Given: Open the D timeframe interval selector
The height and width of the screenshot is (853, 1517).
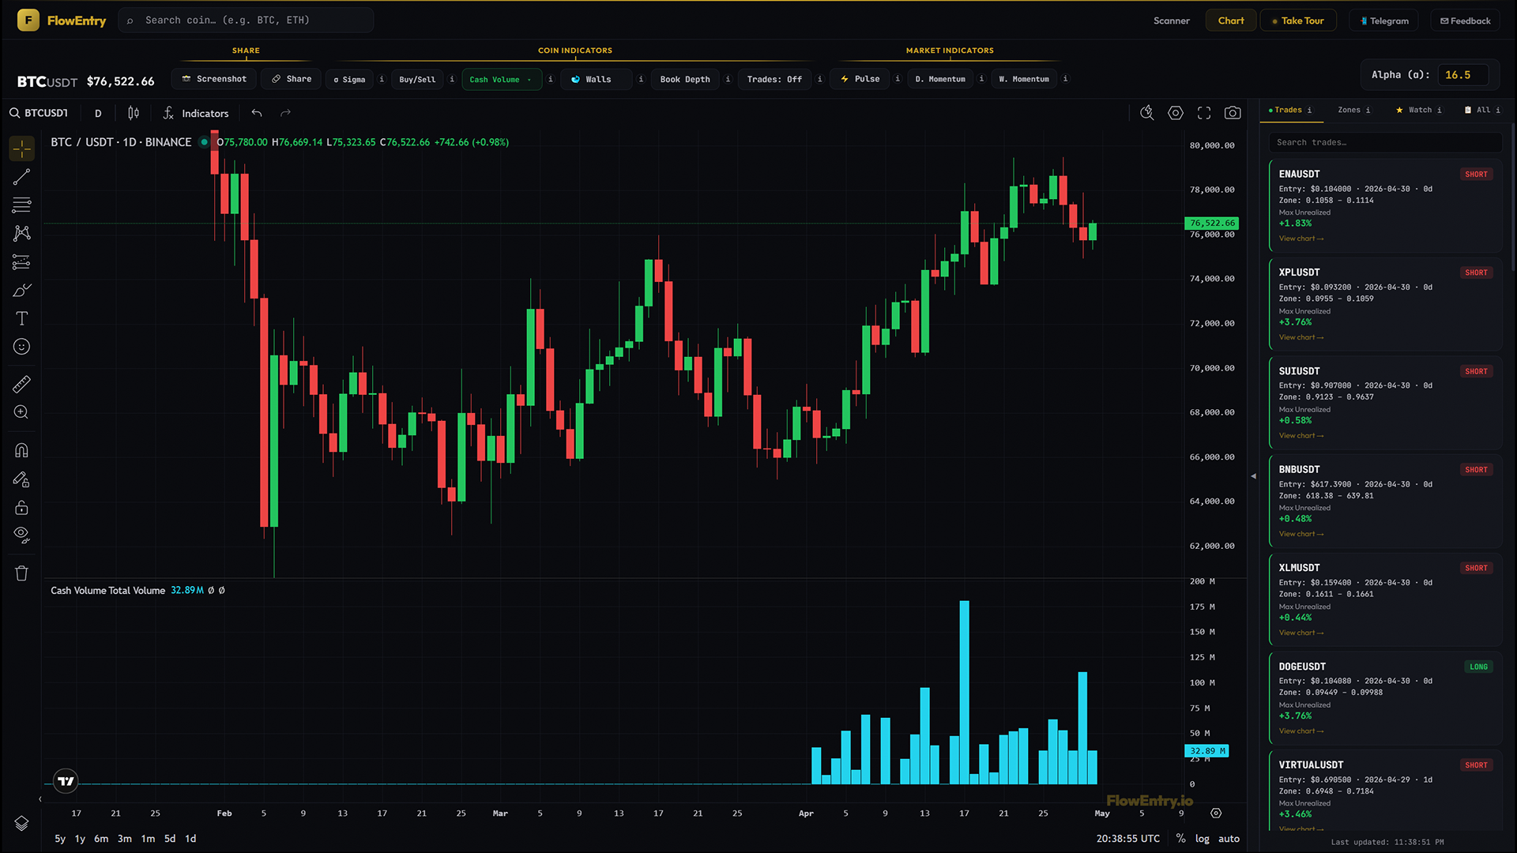Looking at the screenshot, I should [x=98, y=113].
